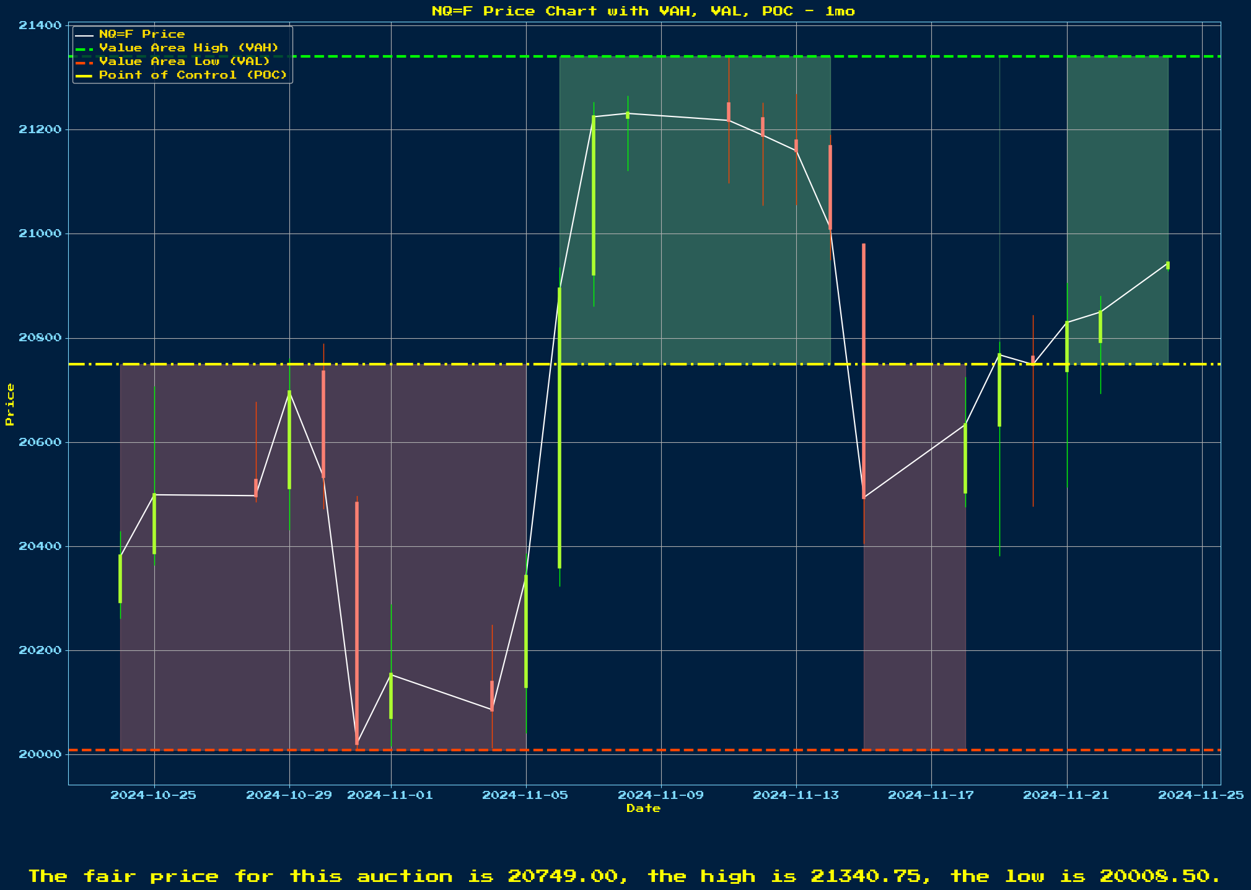Click the 2024-11-13 date tick label
The image size is (1251, 890).
point(796,795)
